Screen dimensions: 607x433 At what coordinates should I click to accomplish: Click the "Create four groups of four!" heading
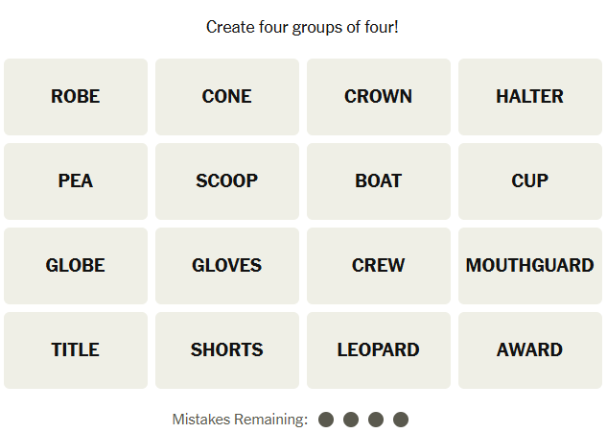tap(303, 27)
